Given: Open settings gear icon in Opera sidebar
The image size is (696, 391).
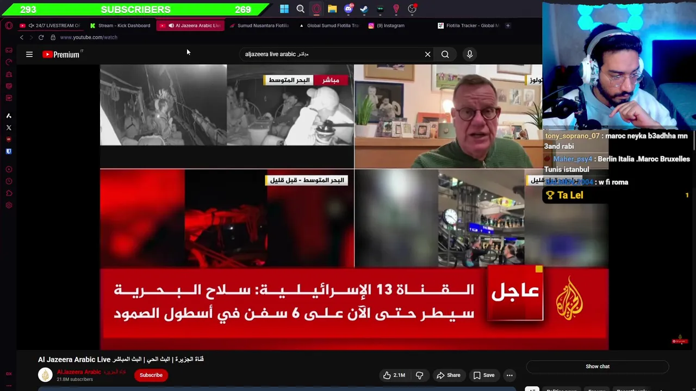Looking at the screenshot, I should (x=9, y=205).
